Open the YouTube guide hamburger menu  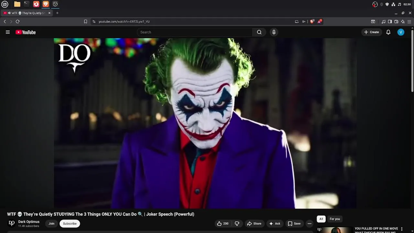[x=8, y=32]
